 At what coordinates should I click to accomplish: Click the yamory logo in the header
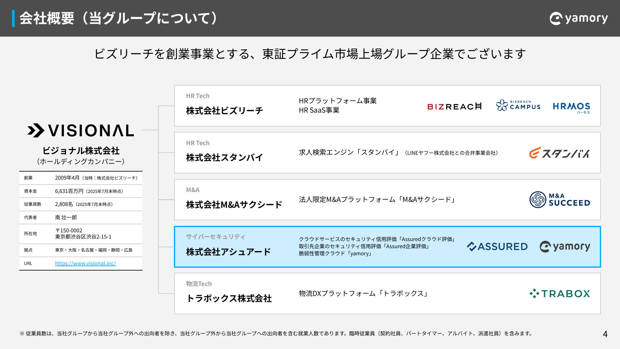pos(578,18)
